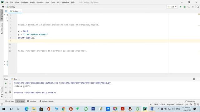Click the Run with Coverage icon
The height and width of the screenshot is (112, 200).
(x=188, y=7)
